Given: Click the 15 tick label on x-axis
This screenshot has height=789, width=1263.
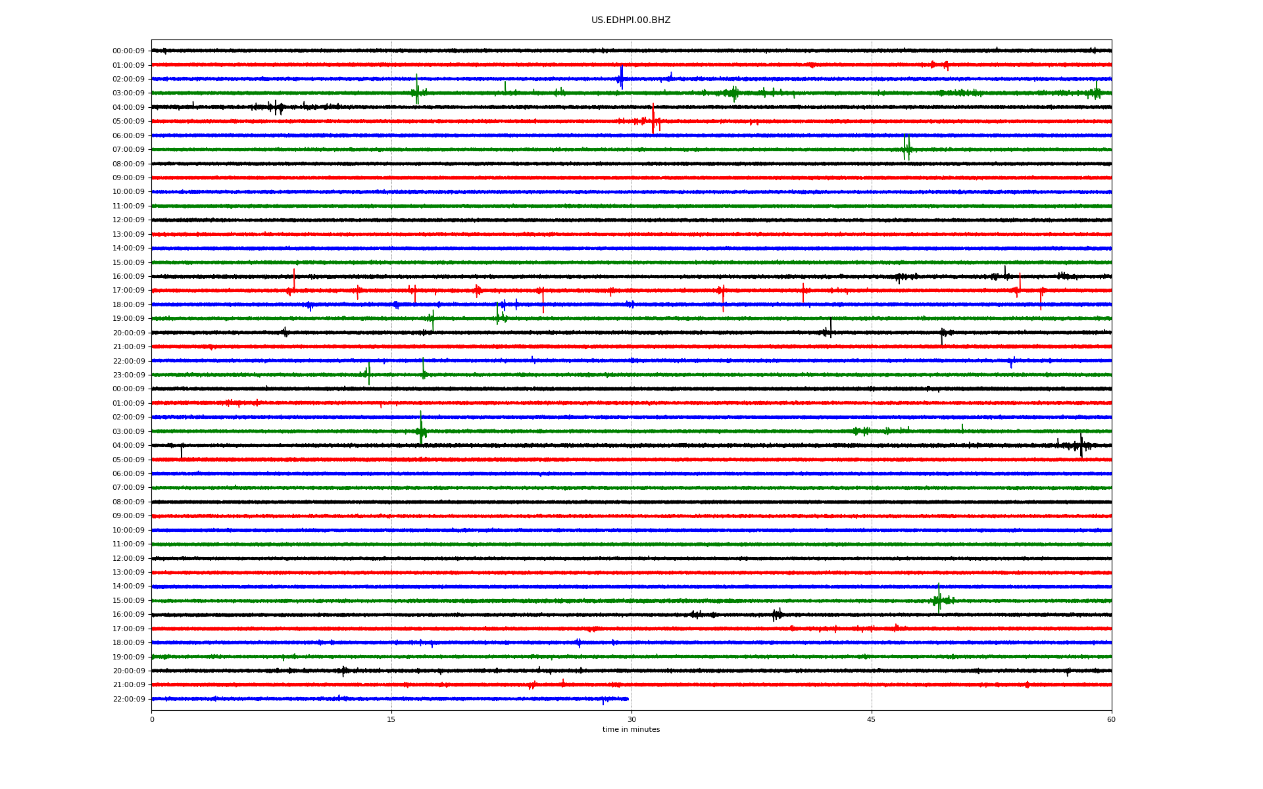Looking at the screenshot, I should (391, 719).
